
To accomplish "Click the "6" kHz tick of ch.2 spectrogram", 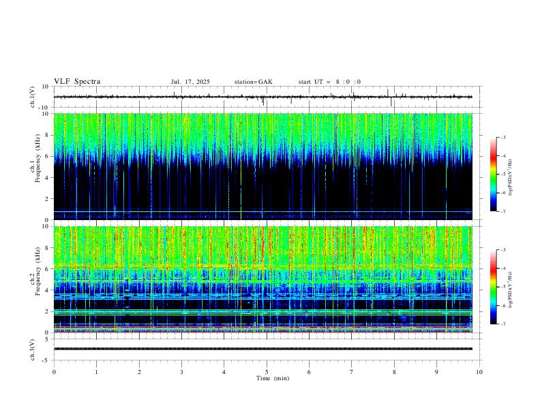I will point(48,269).
